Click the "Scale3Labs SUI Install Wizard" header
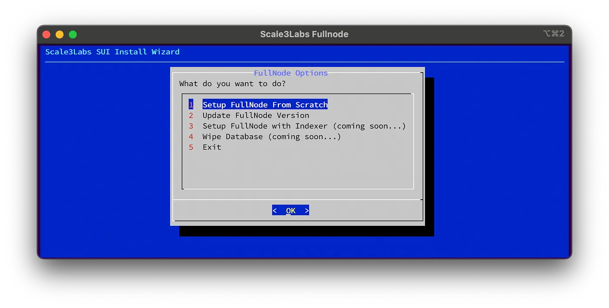 [112, 52]
